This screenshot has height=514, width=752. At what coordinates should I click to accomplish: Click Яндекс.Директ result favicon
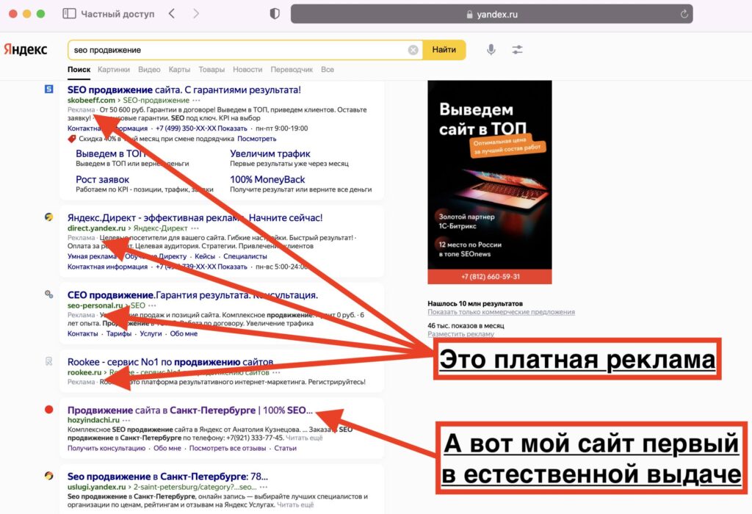click(x=49, y=217)
